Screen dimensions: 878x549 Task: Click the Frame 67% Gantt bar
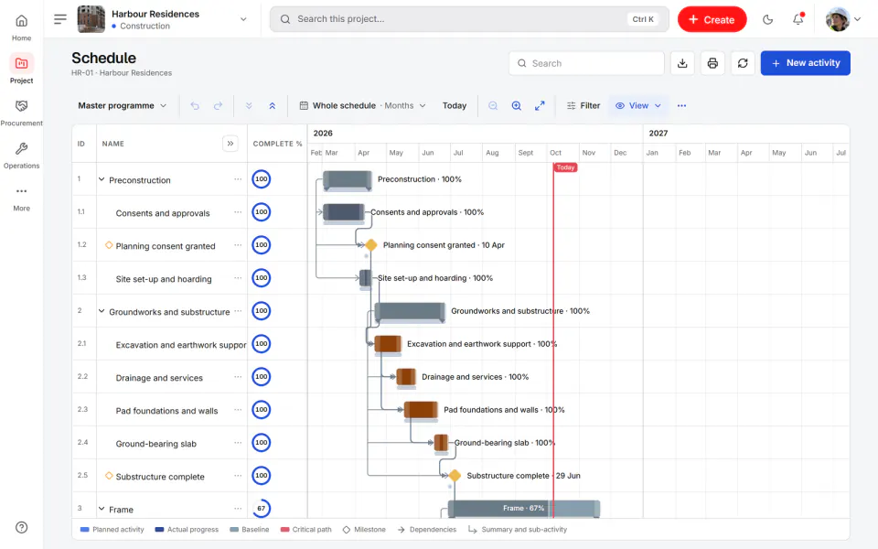tap(523, 508)
